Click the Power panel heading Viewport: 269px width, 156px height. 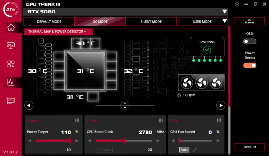click(33, 121)
